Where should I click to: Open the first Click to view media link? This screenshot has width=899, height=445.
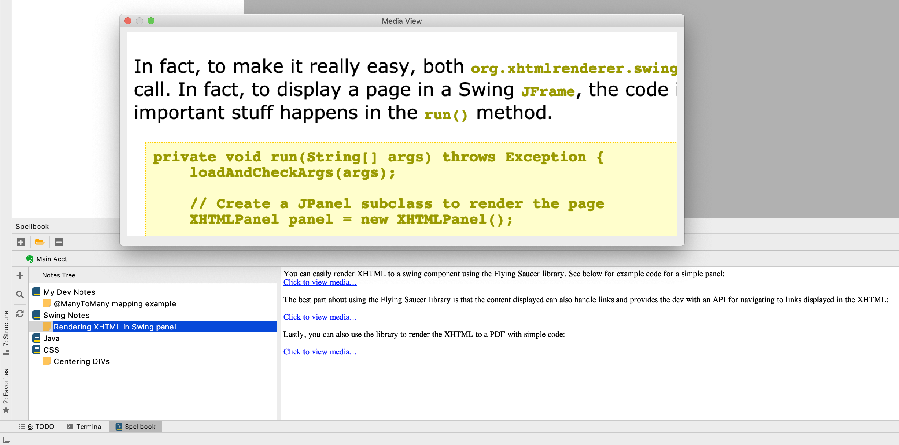click(319, 283)
